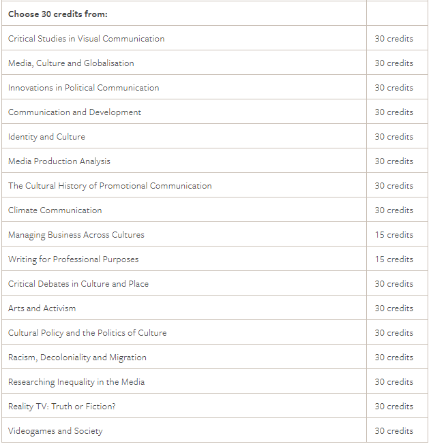Open Researching Inequality in the Media
The width and height of the screenshot is (431, 444).
point(76,382)
